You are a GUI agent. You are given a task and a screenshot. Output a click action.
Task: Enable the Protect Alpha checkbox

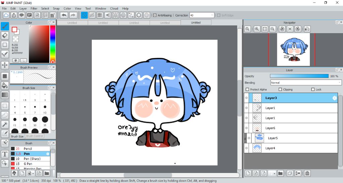[248, 90]
